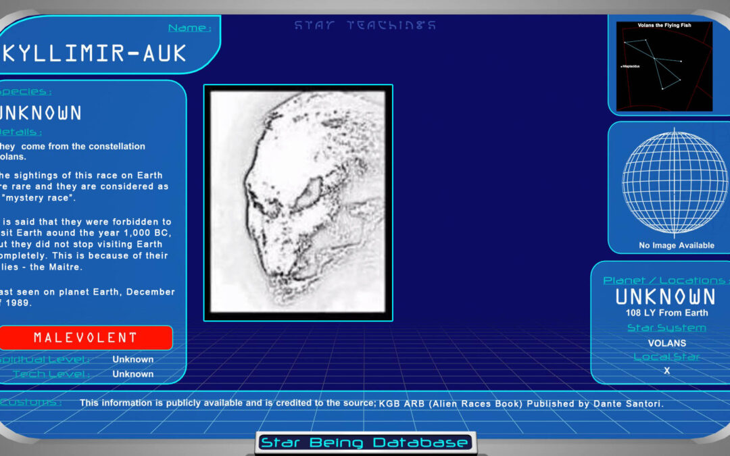Viewport: 730px width, 456px height.
Task: Click the Customs label at bottom
Action: coord(31,403)
